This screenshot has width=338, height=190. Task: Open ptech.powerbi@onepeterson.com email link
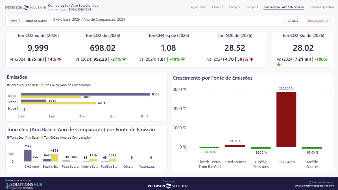coord(314,185)
